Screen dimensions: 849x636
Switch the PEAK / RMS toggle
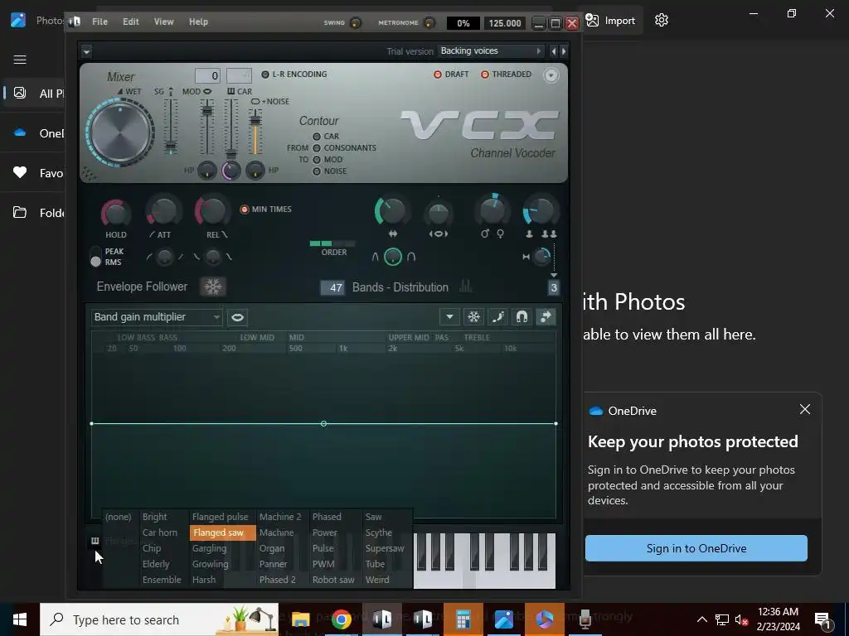pos(96,257)
